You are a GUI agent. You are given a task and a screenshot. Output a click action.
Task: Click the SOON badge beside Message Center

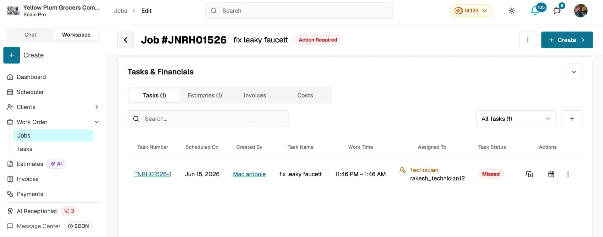pyautogui.click(x=79, y=226)
